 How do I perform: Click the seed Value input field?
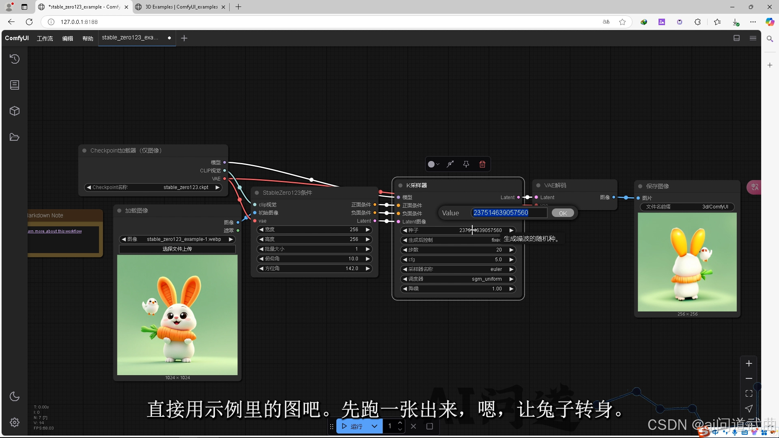[509, 213]
